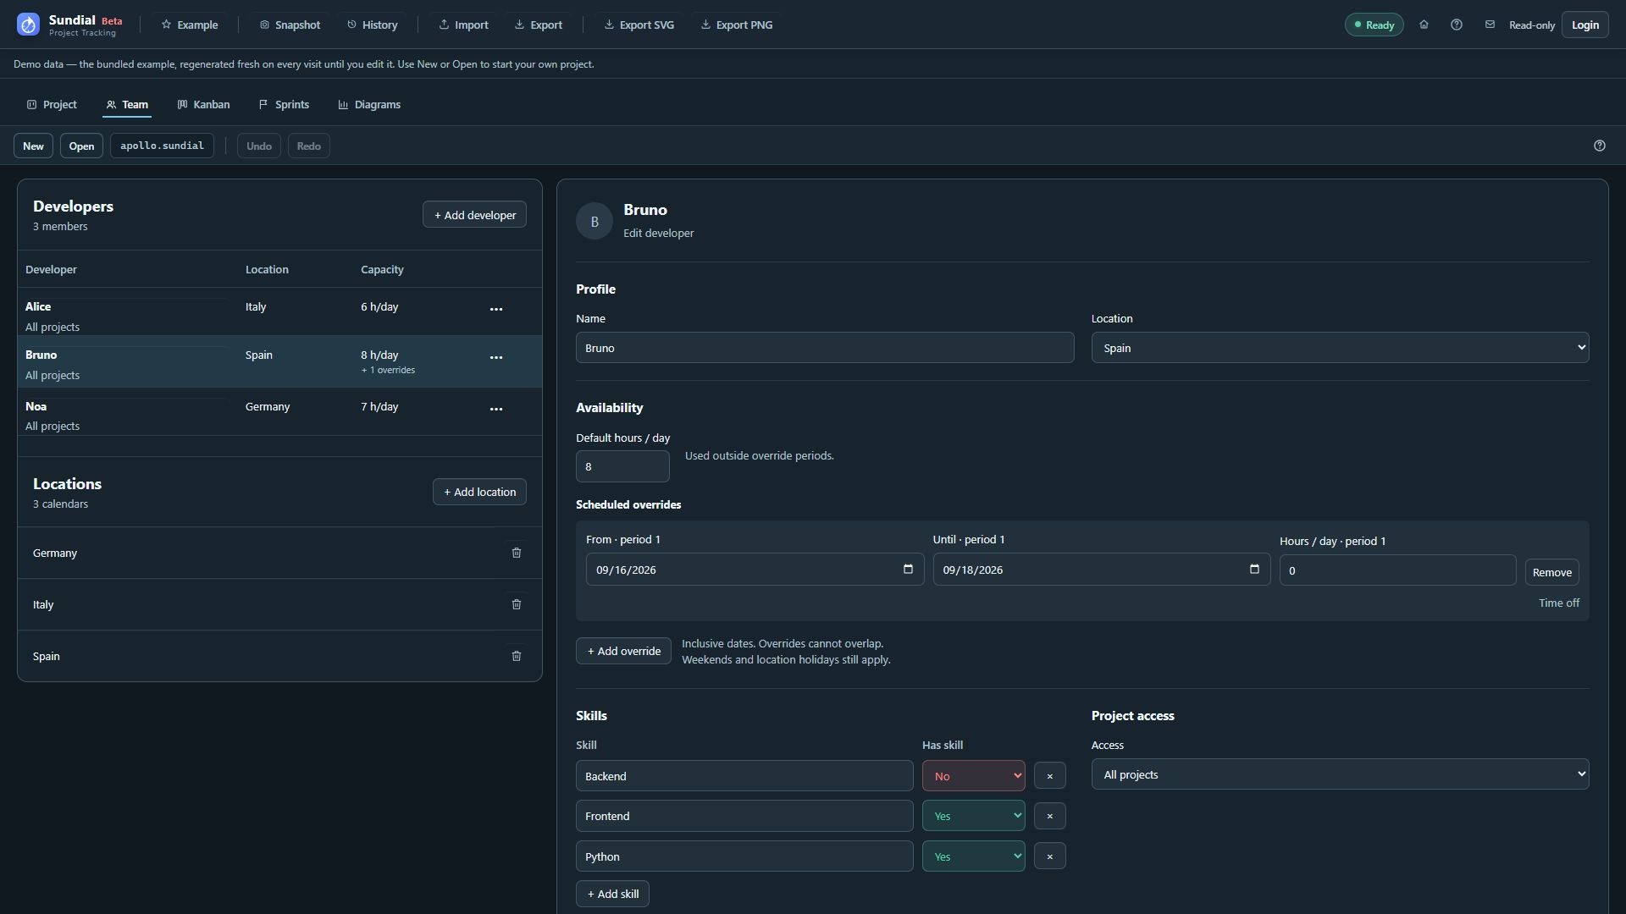Screen dimensions: 1626x914
Task: Remove the Frontend skill
Action: point(1050,816)
